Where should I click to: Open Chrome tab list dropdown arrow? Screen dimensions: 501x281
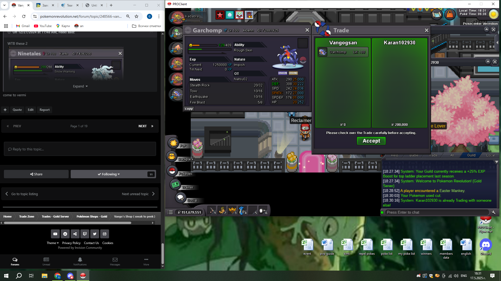4,5
